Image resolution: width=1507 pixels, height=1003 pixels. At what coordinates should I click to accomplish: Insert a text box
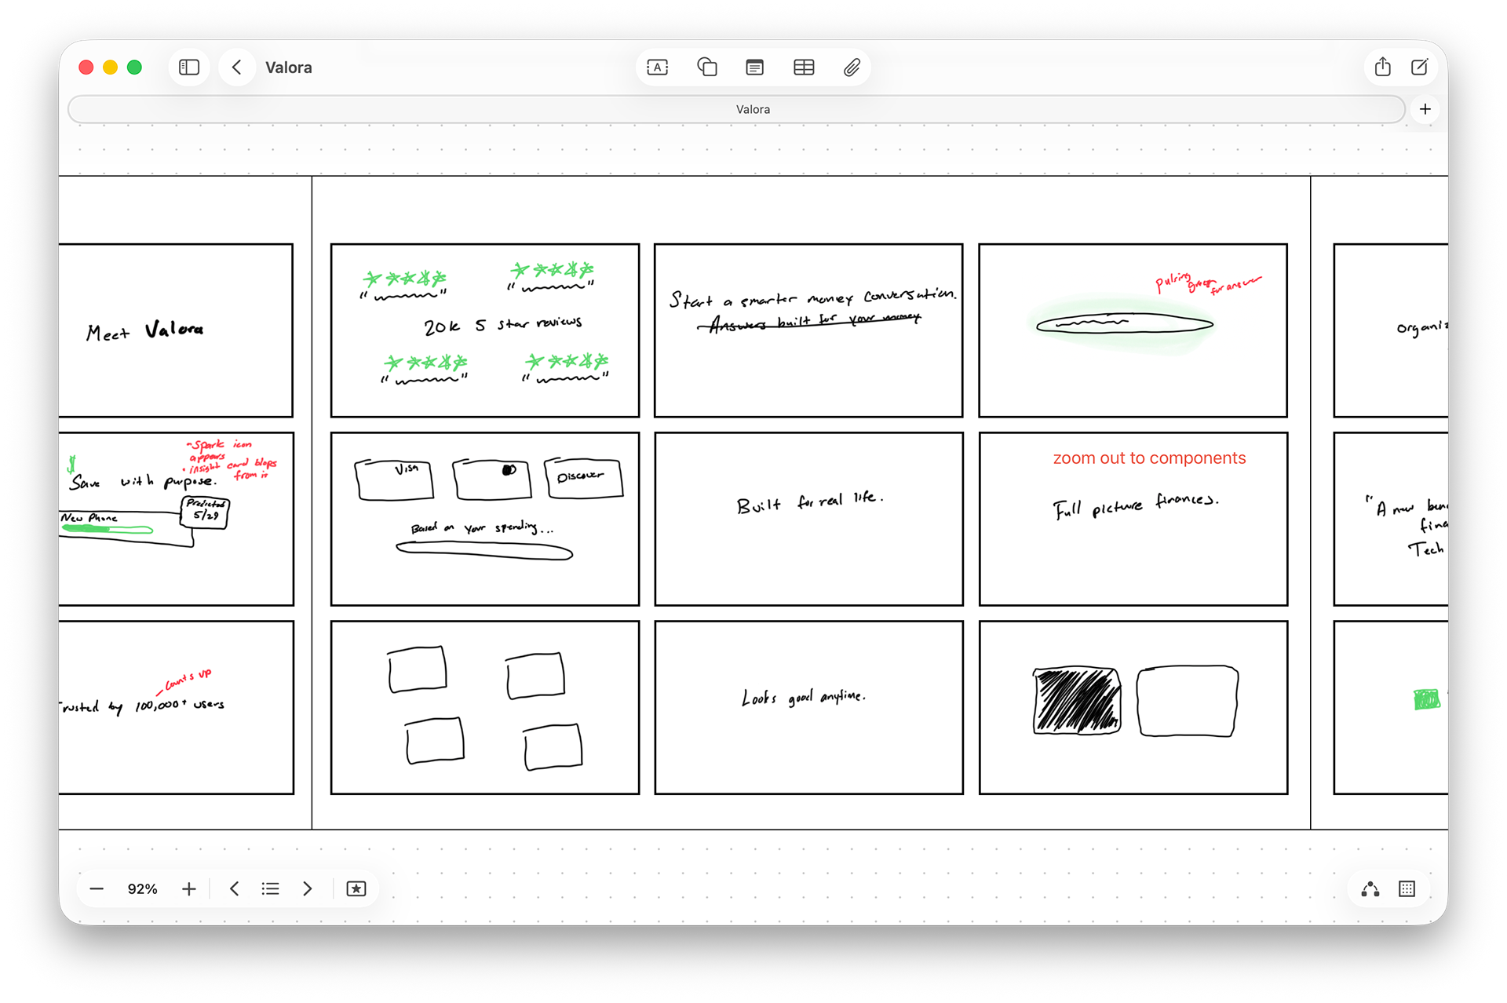tap(657, 67)
